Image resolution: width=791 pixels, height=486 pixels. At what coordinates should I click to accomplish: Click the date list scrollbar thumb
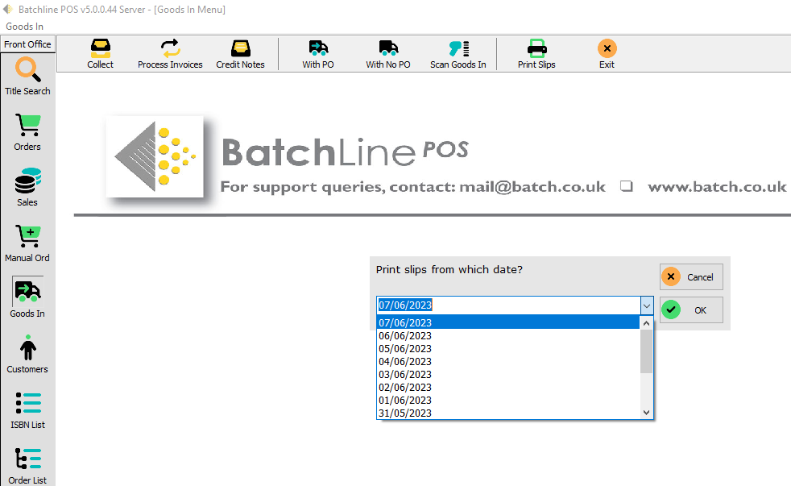(x=646, y=351)
